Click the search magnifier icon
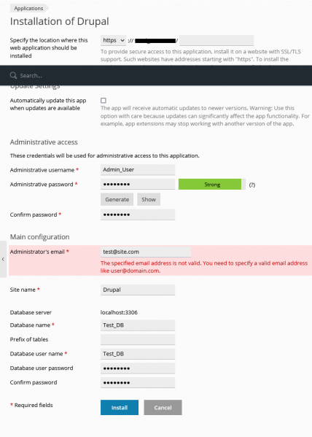Viewport: 312px width, 437px height. click(13, 75)
